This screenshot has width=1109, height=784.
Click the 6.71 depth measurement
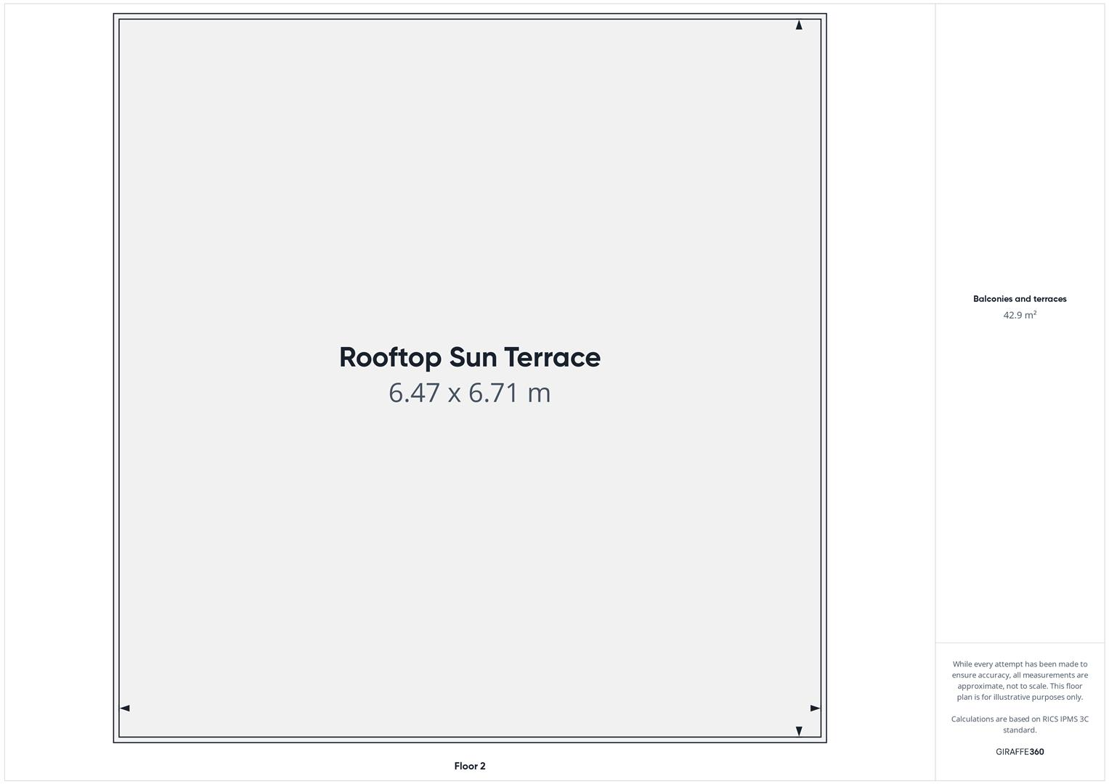point(493,393)
